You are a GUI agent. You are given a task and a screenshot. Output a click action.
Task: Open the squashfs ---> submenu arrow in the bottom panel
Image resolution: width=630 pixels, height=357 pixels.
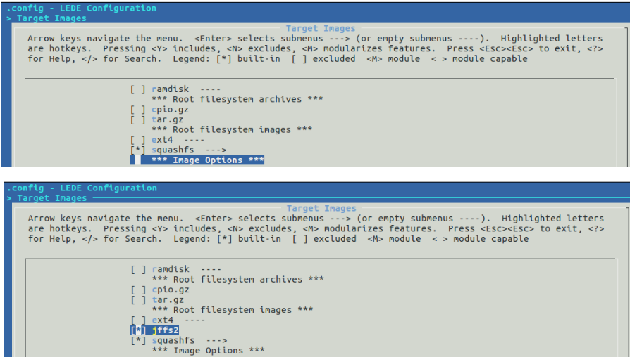(216, 341)
